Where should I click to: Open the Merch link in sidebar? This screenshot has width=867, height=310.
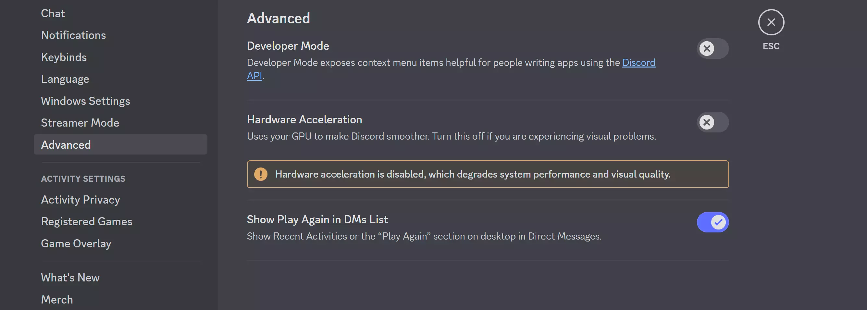[57, 300]
